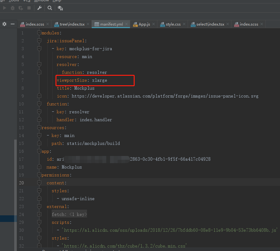The image size is (280, 251).
Task: Select the manifest.yml tab
Action: tap(111, 24)
